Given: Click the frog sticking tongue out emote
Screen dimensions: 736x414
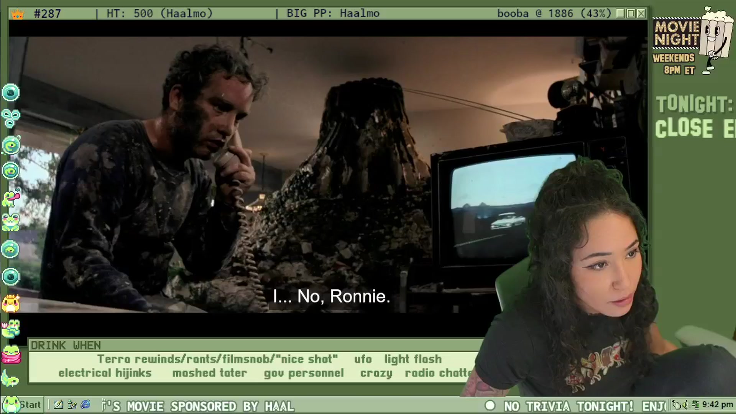Looking at the screenshot, I should [x=11, y=199].
